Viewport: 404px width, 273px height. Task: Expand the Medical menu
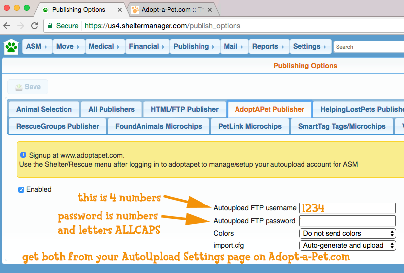[104, 46]
